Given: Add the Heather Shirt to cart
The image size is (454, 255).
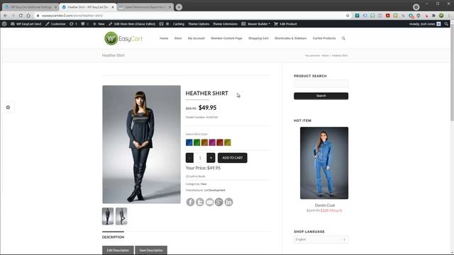Looking at the screenshot, I should click(233, 158).
